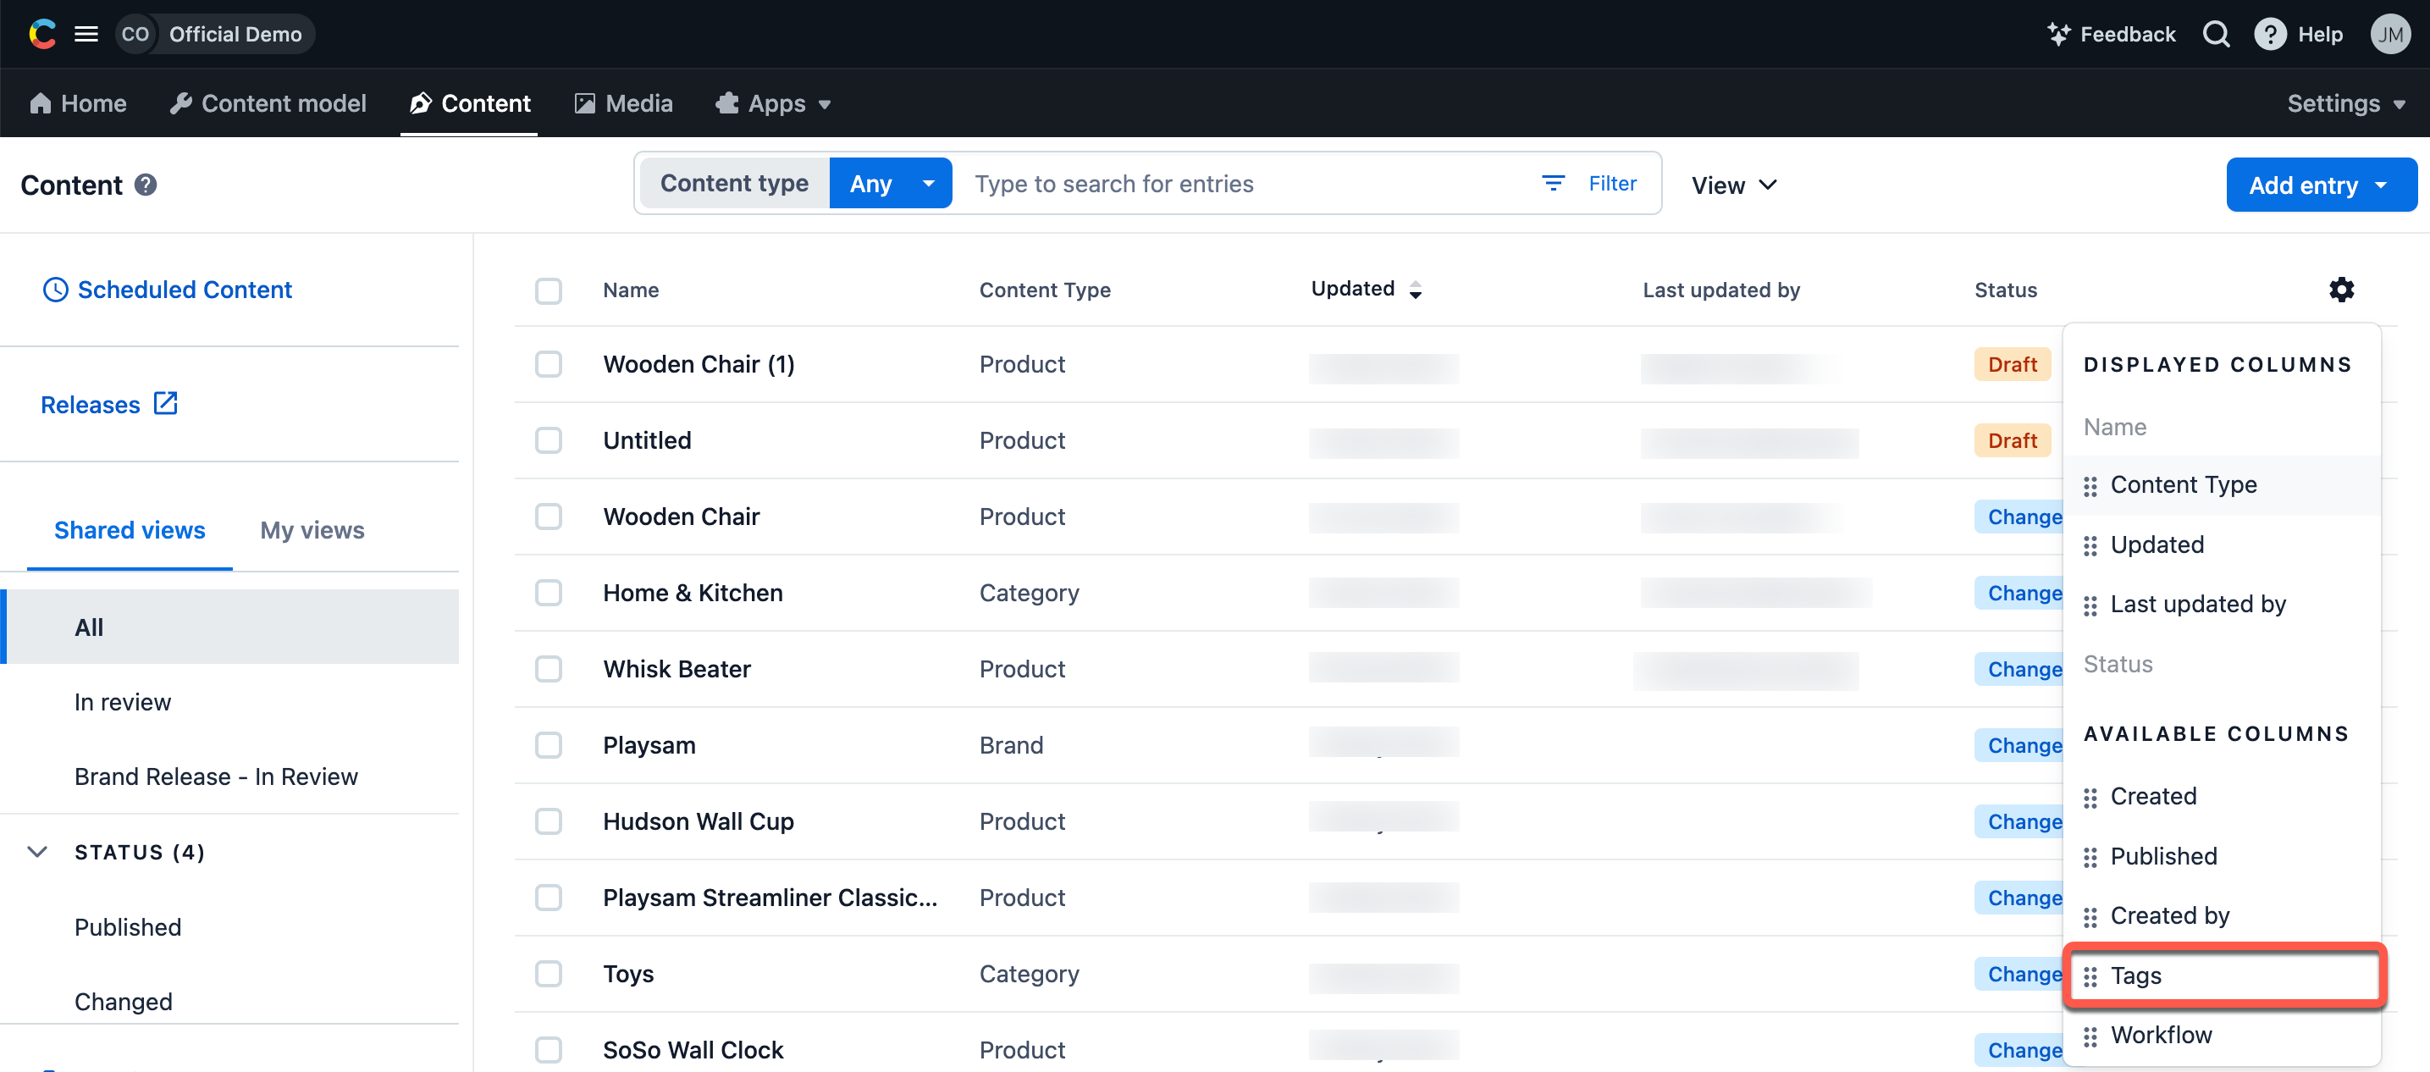Open the hamburger navigation menu

click(86, 34)
